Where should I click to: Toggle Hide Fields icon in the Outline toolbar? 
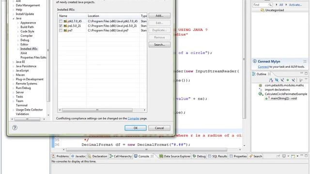click(277, 80)
